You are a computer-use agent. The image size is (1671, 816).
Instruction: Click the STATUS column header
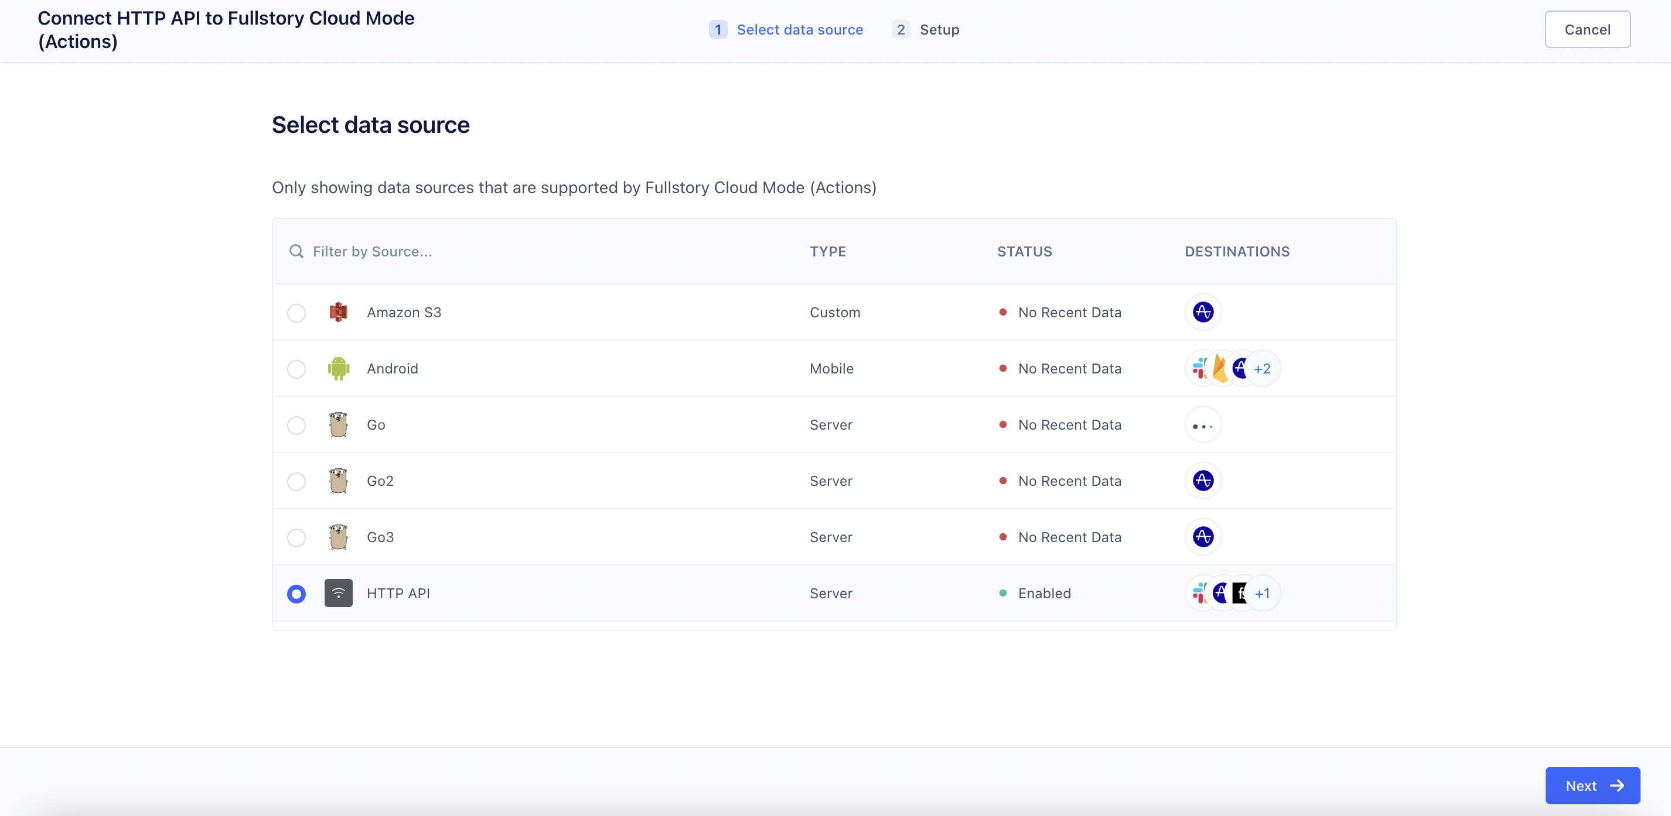click(x=1024, y=252)
